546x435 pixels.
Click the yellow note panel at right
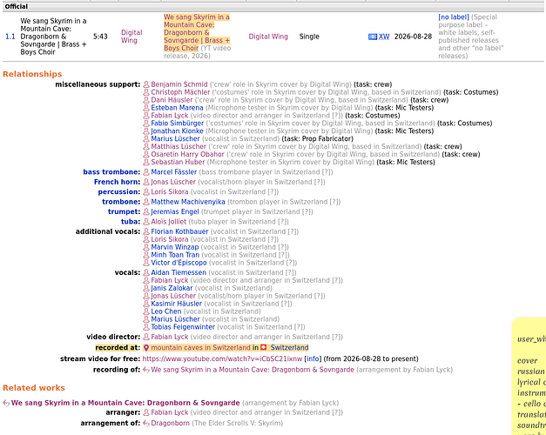click(529, 376)
